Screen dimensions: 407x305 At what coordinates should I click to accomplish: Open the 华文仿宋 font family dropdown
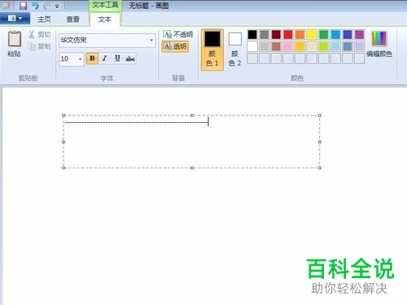pos(151,40)
